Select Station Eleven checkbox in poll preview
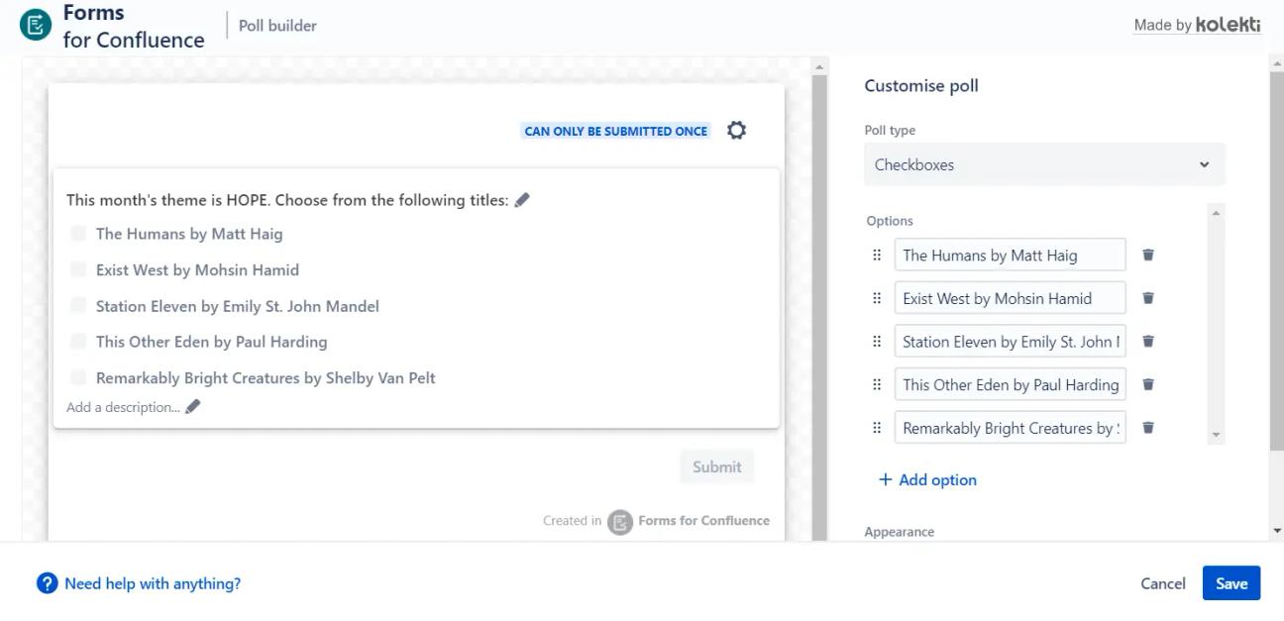 point(78,306)
